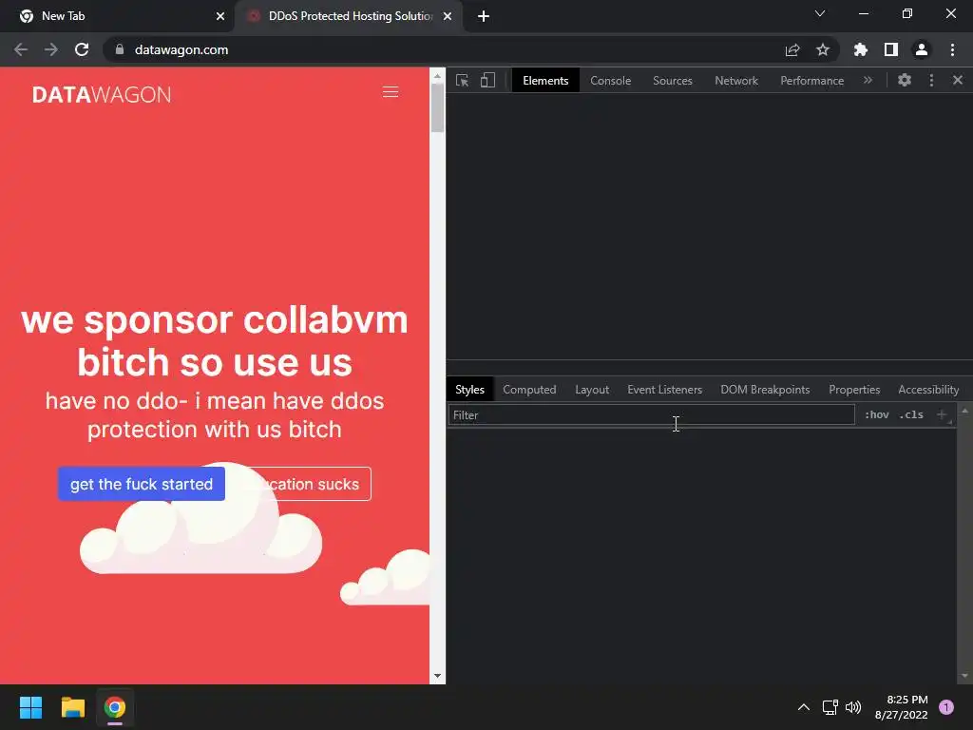Switch to the Console tab
This screenshot has width=973, height=730.
click(611, 81)
